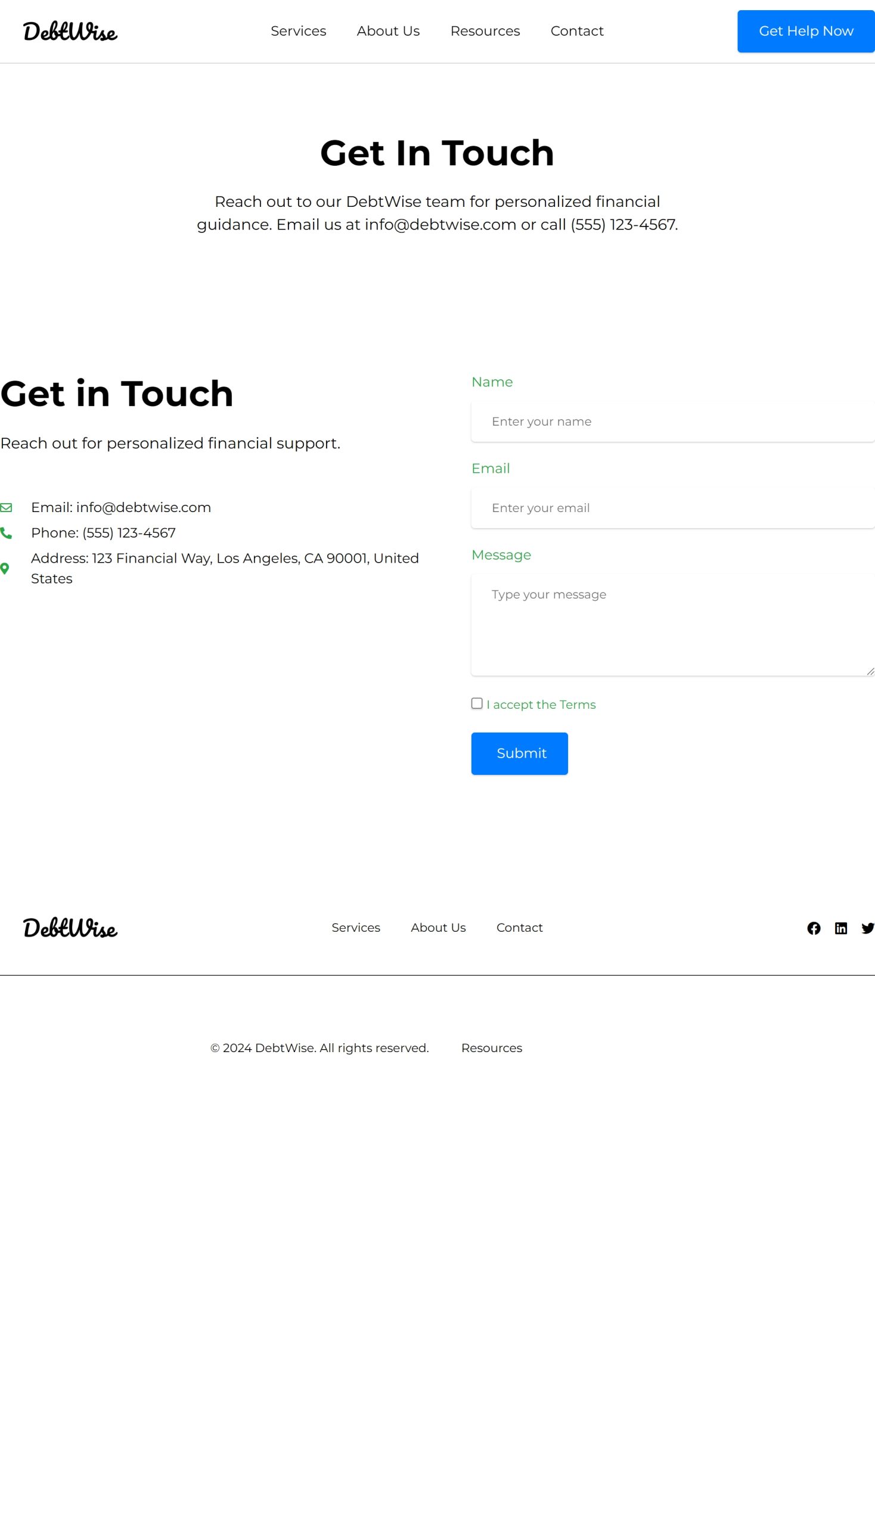The image size is (875, 1526).
Task: Open About Us link in the footer
Action: coord(438,928)
